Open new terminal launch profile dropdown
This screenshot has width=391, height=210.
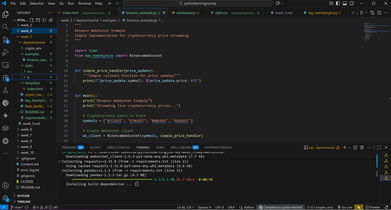point(348,147)
